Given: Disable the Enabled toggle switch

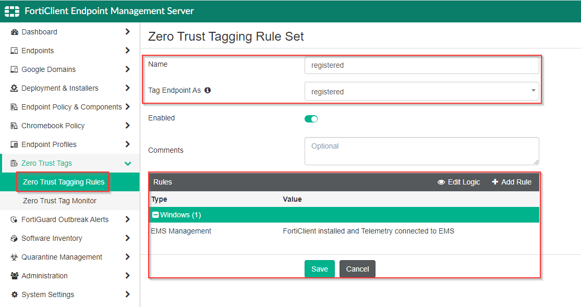Looking at the screenshot, I should pos(311,119).
